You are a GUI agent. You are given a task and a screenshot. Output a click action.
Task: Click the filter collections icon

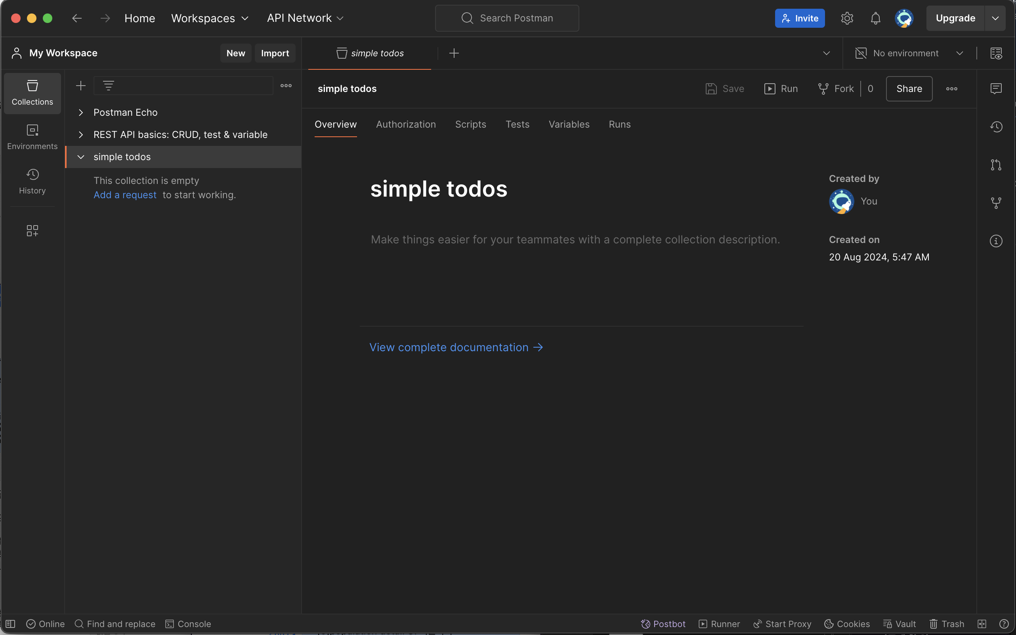(x=108, y=86)
